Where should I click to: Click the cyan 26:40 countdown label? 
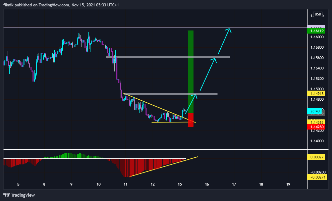pyautogui.click(x=315, y=111)
